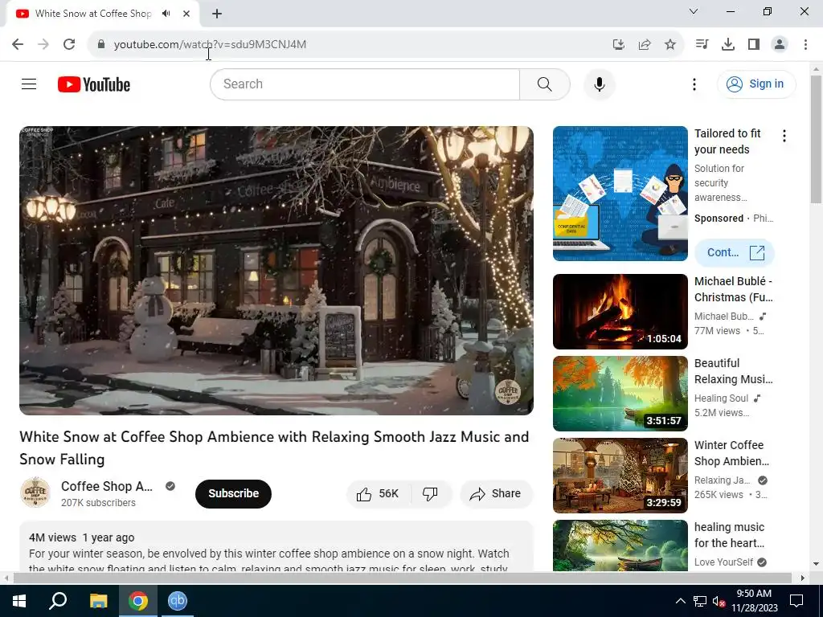This screenshot has height=617, width=823.
Task: Go forward in Chrome
Action: (43, 44)
